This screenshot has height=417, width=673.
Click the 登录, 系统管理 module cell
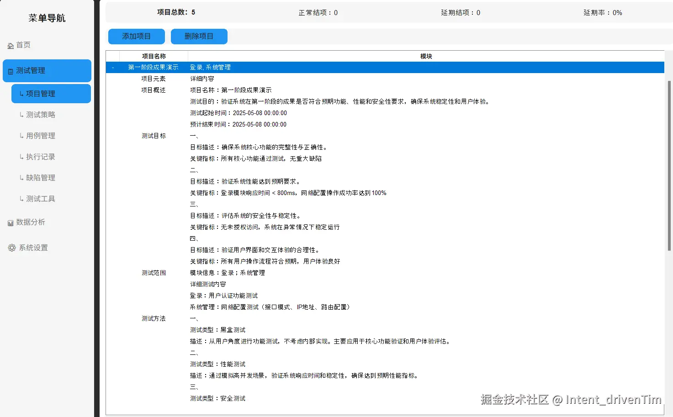(210, 68)
